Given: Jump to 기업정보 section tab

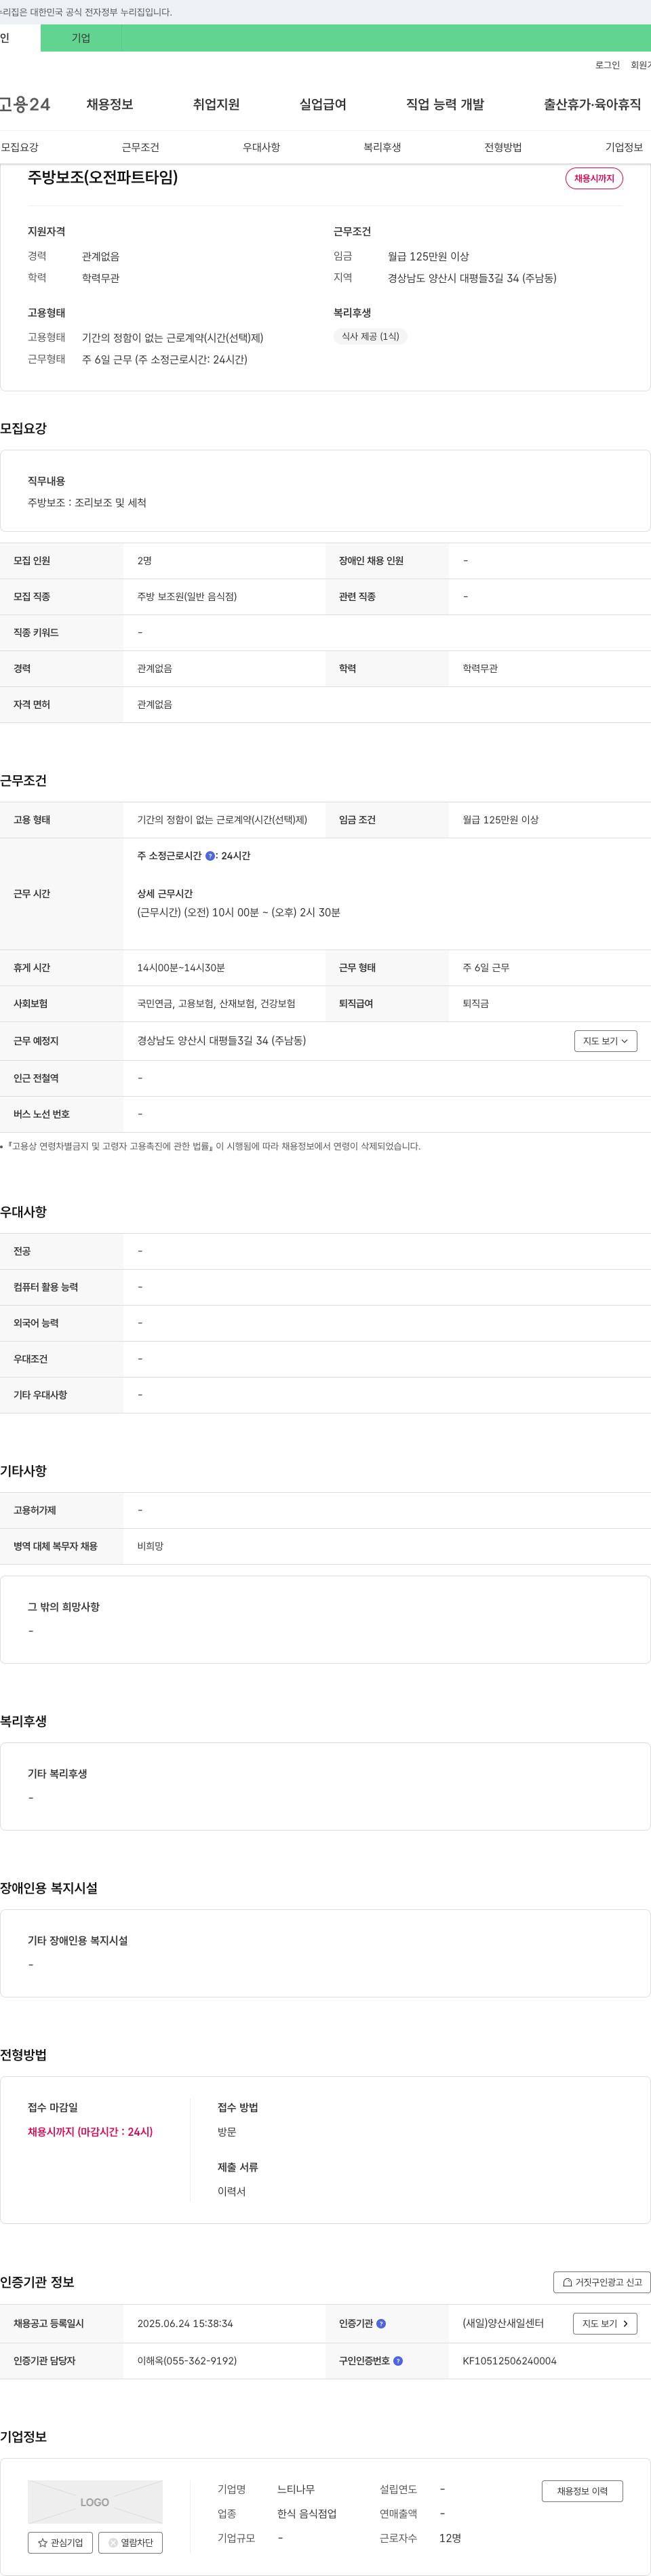Looking at the screenshot, I should tap(624, 147).
